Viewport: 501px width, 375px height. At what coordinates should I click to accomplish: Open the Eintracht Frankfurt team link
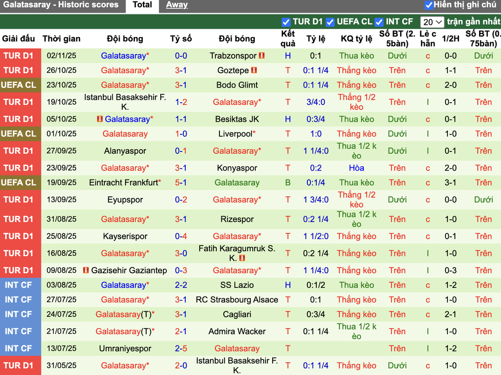[124, 182]
